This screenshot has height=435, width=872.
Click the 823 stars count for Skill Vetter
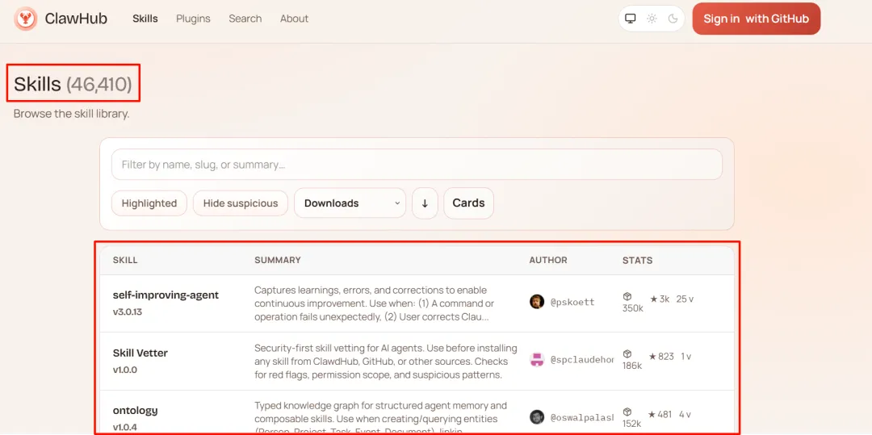coord(662,357)
